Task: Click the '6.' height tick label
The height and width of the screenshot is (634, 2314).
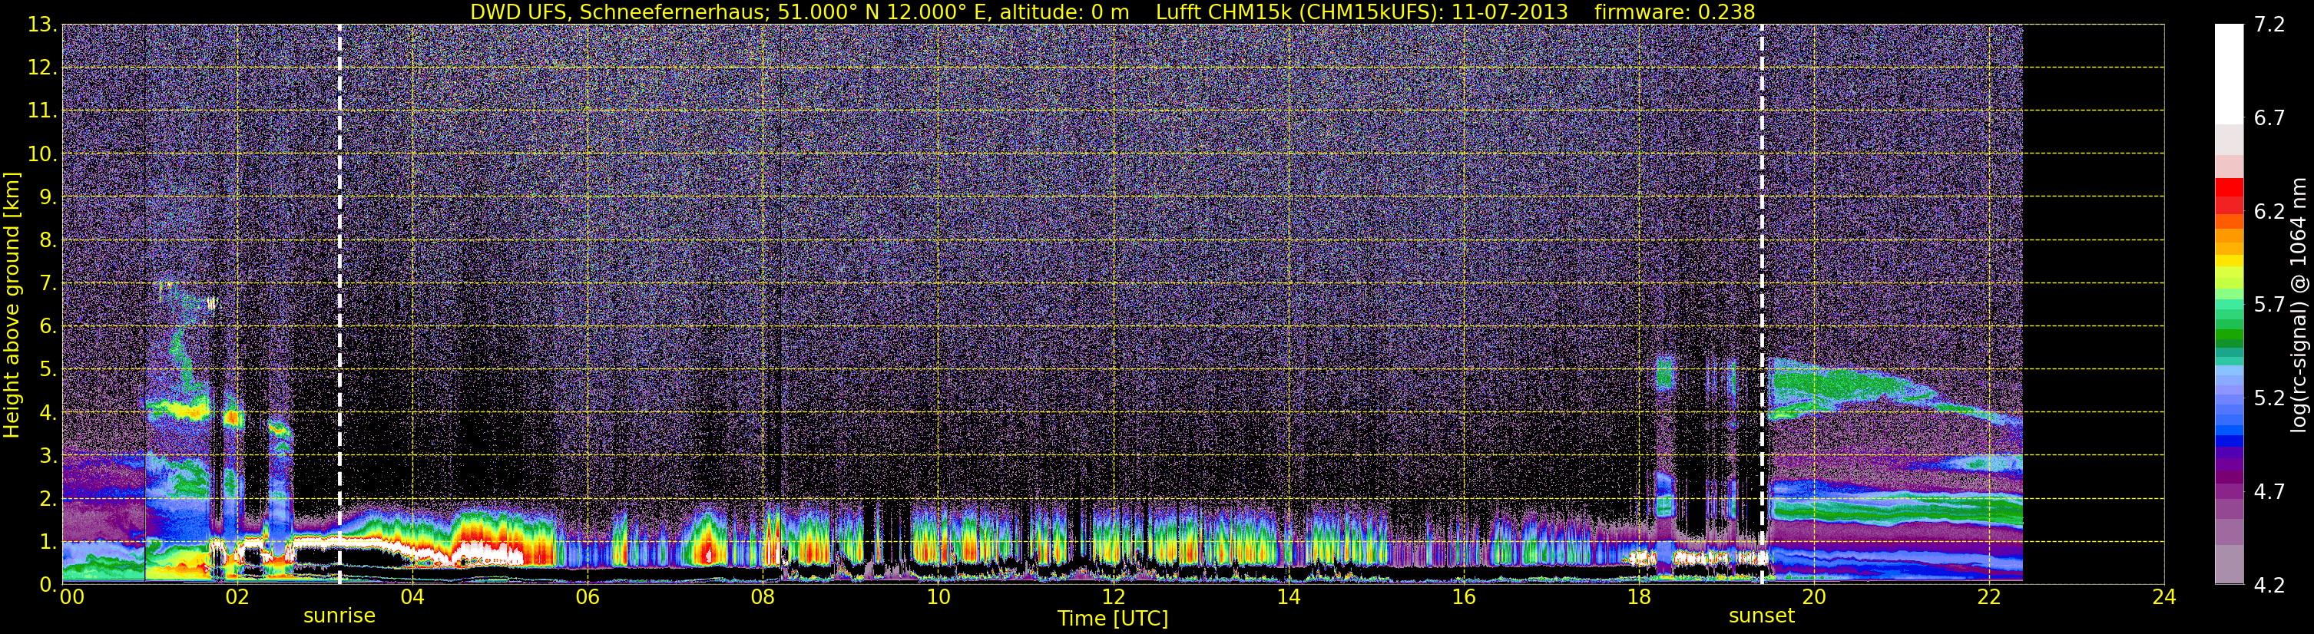Action: coord(48,326)
